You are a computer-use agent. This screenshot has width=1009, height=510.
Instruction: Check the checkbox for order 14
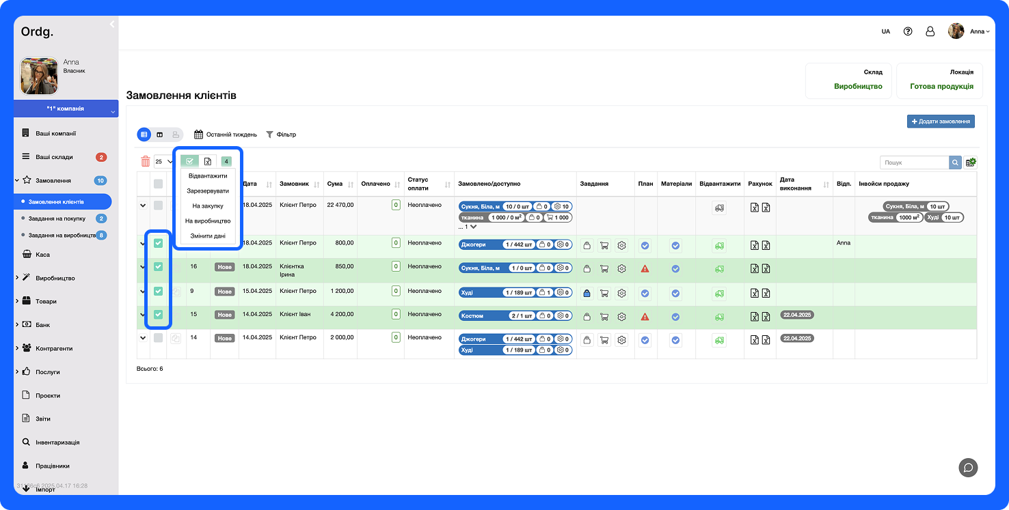158,338
